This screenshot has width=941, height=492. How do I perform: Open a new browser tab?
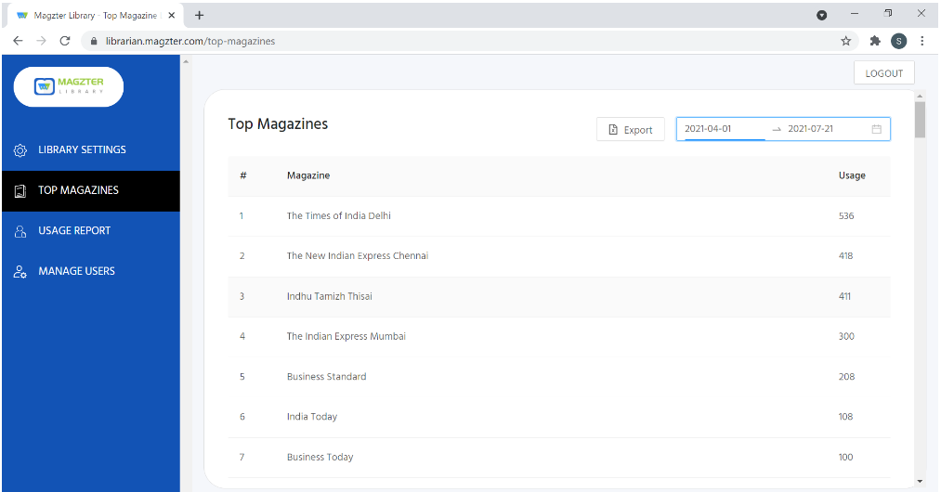[x=199, y=16]
